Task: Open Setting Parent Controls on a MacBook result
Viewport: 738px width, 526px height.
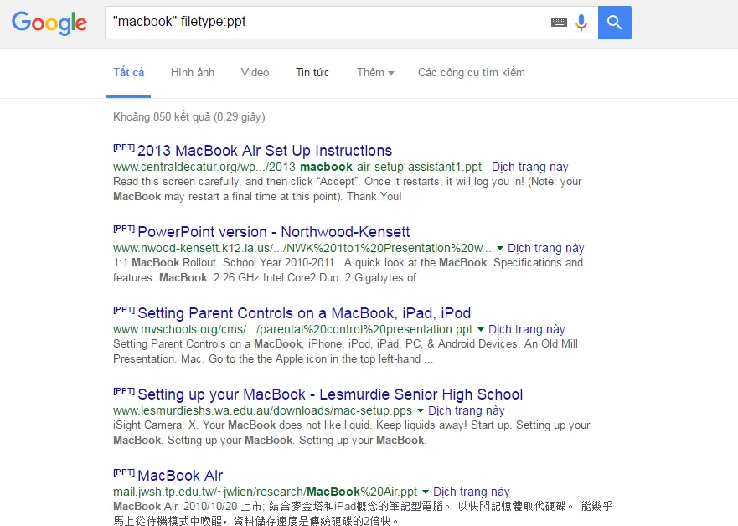Action: click(304, 313)
